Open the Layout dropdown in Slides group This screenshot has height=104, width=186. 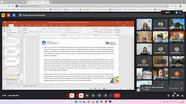(25, 28)
